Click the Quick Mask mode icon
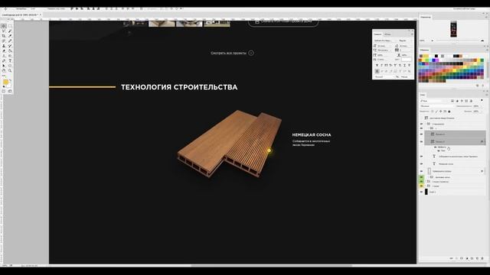Screen dimensions: 490x275 coord(3,91)
